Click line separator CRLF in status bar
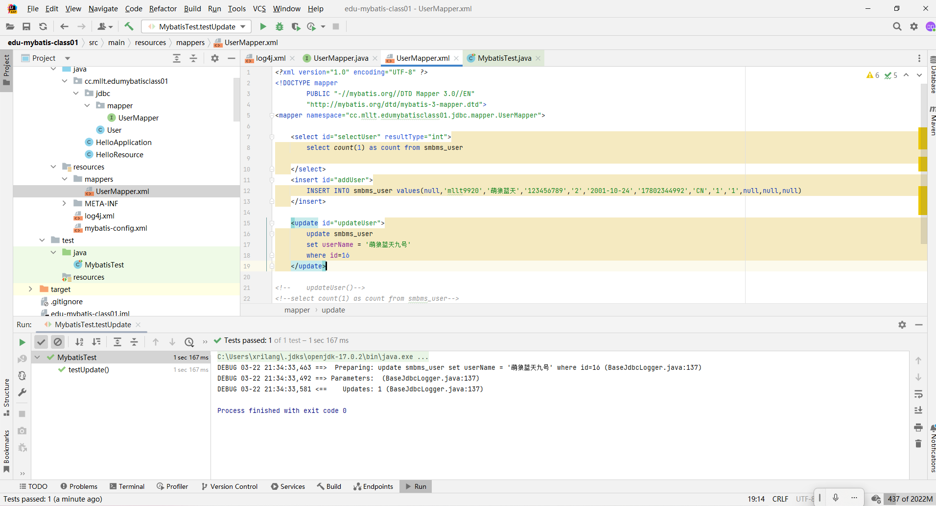The image size is (936, 506). pos(780,499)
